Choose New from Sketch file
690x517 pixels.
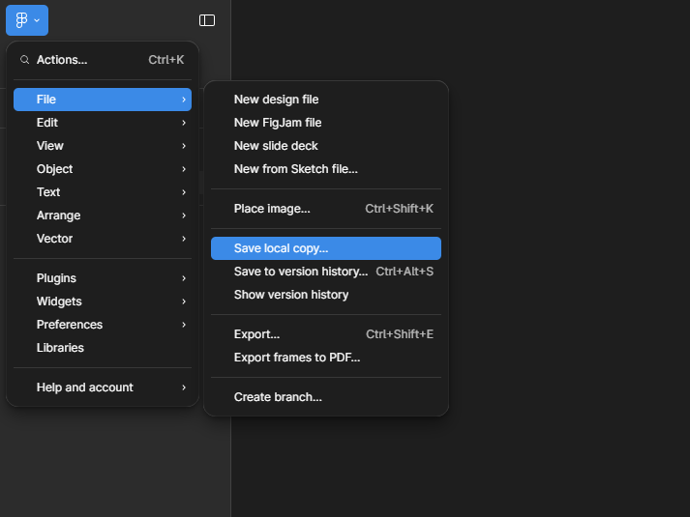point(326,169)
